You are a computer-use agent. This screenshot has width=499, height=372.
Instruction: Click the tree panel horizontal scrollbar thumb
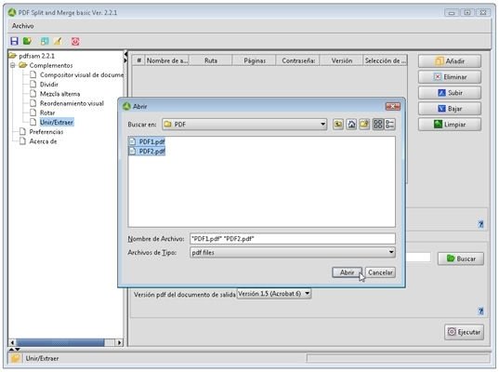[x=60, y=342]
